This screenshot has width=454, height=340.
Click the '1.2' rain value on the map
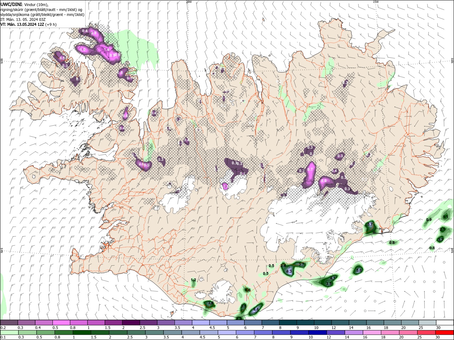pos(193,280)
